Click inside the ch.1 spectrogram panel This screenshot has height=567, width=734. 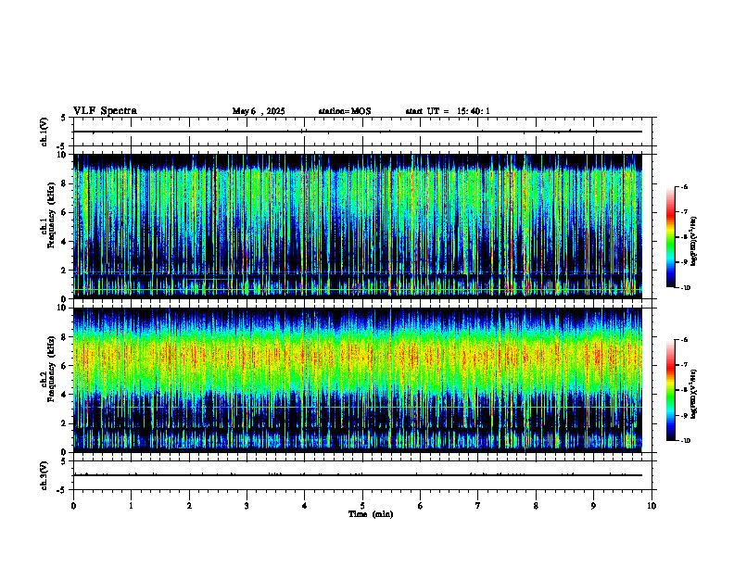click(x=358, y=226)
